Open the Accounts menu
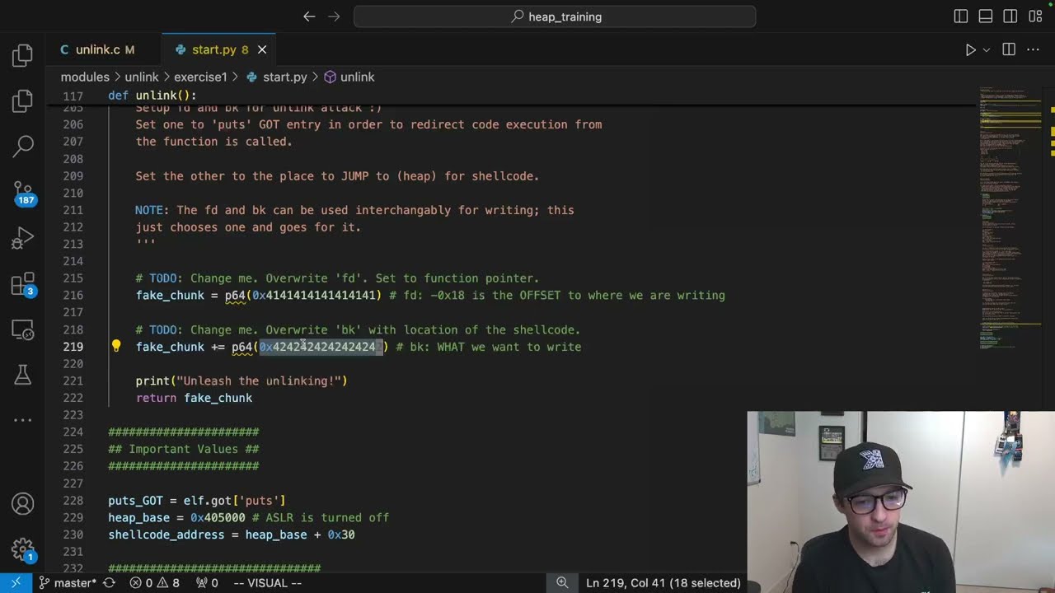Viewport: 1055px width, 593px height. (23, 504)
